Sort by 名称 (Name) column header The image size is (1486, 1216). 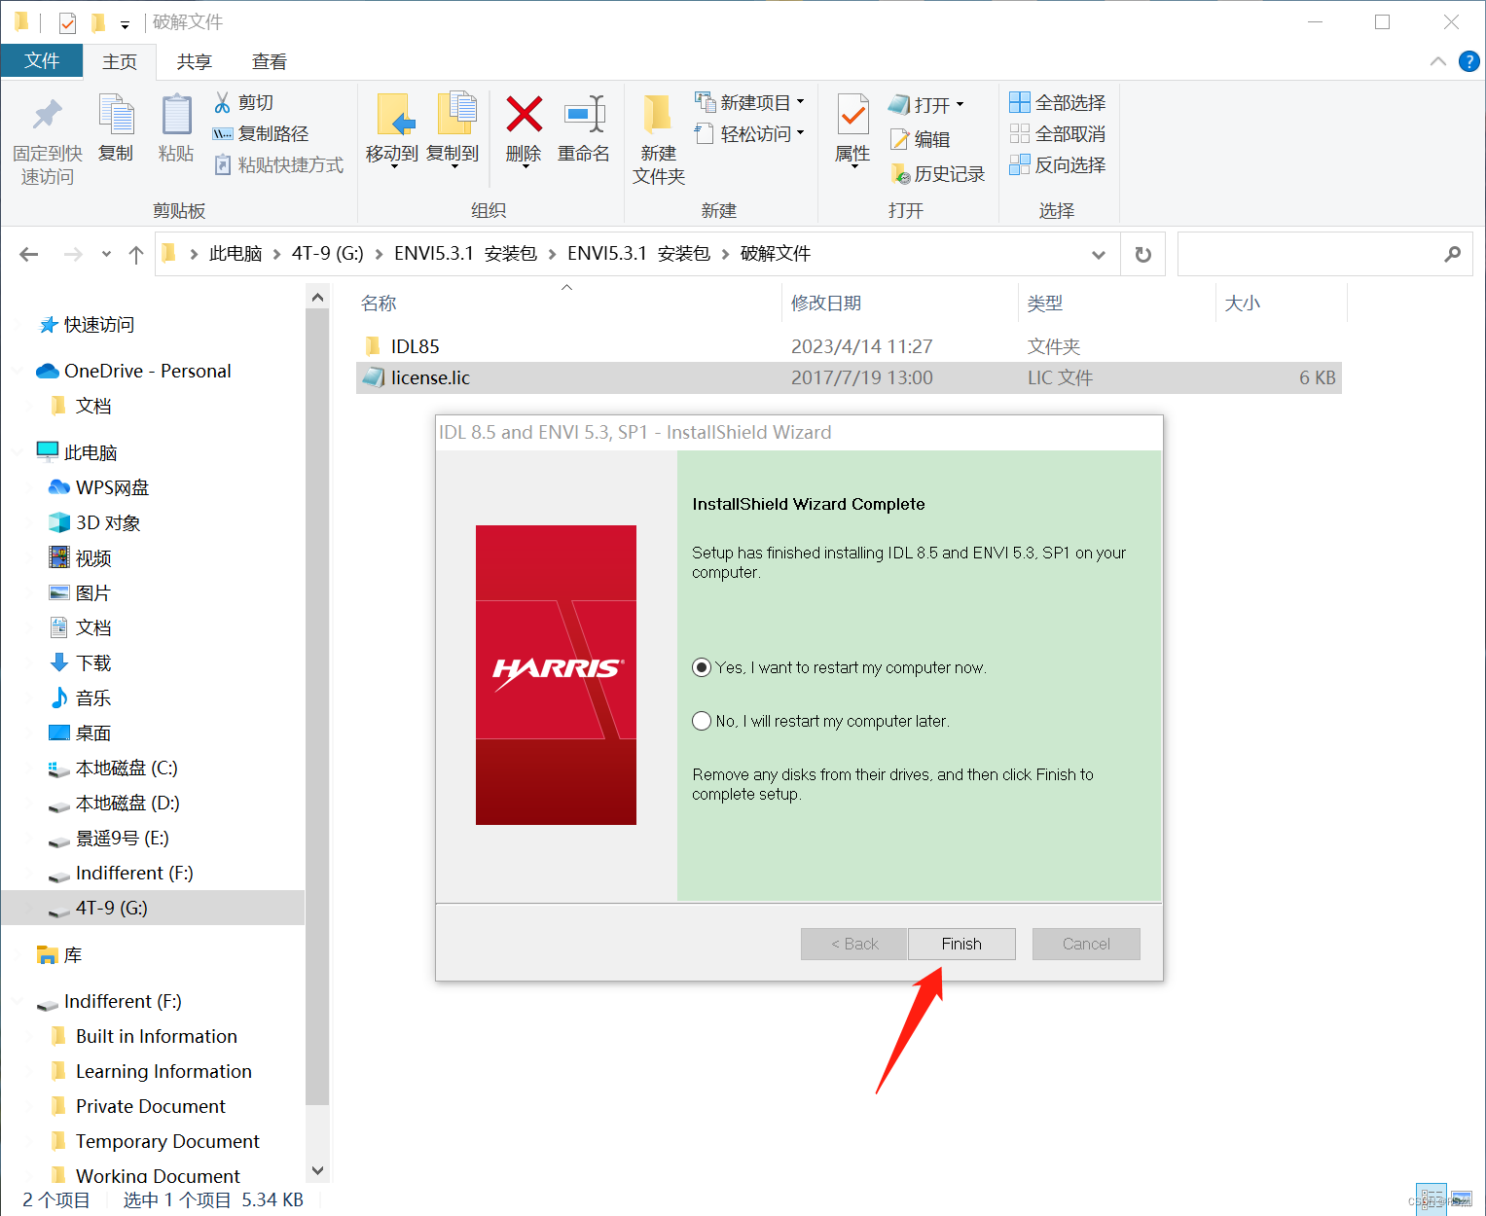[379, 304]
